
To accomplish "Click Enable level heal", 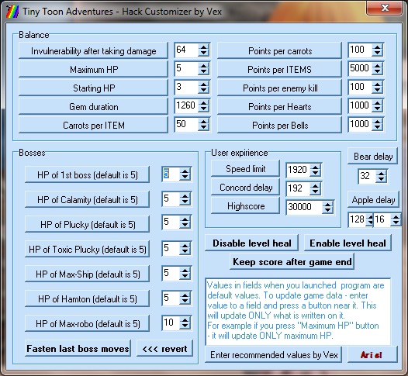I will pyautogui.click(x=347, y=243).
